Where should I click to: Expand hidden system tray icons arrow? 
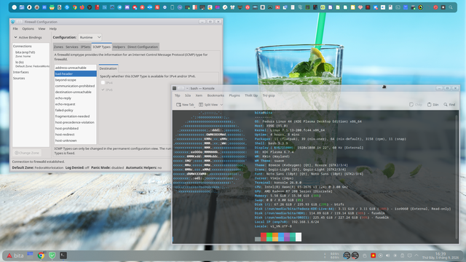416,255
